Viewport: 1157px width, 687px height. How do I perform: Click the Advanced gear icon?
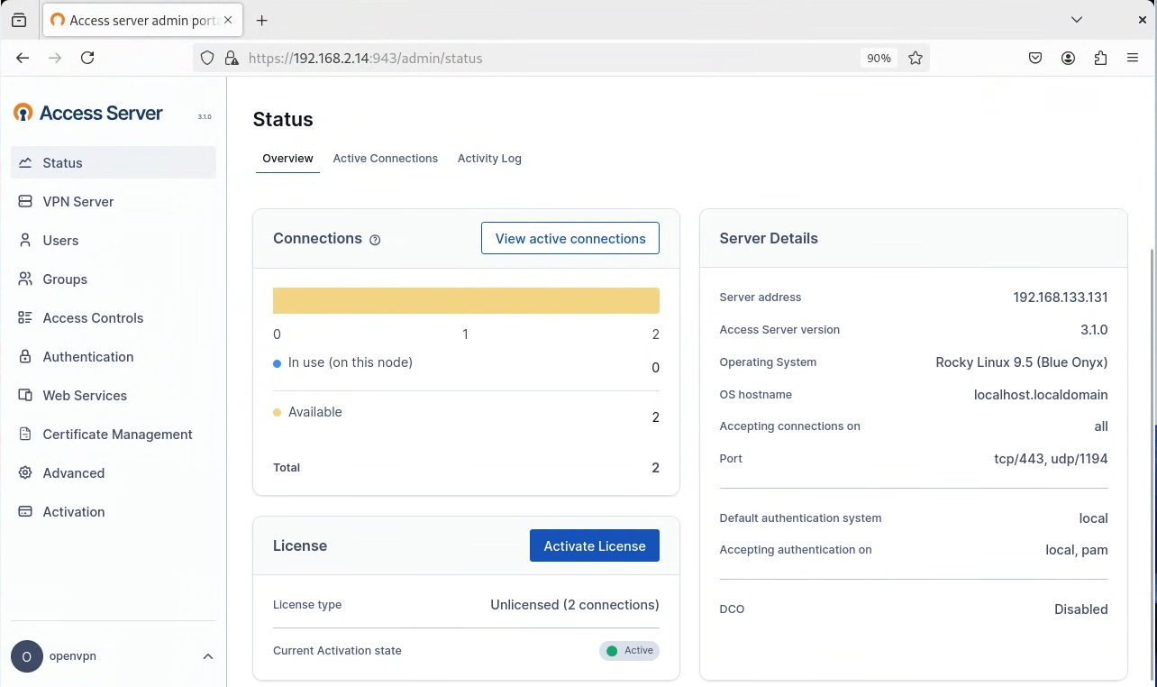click(x=25, y=473)
